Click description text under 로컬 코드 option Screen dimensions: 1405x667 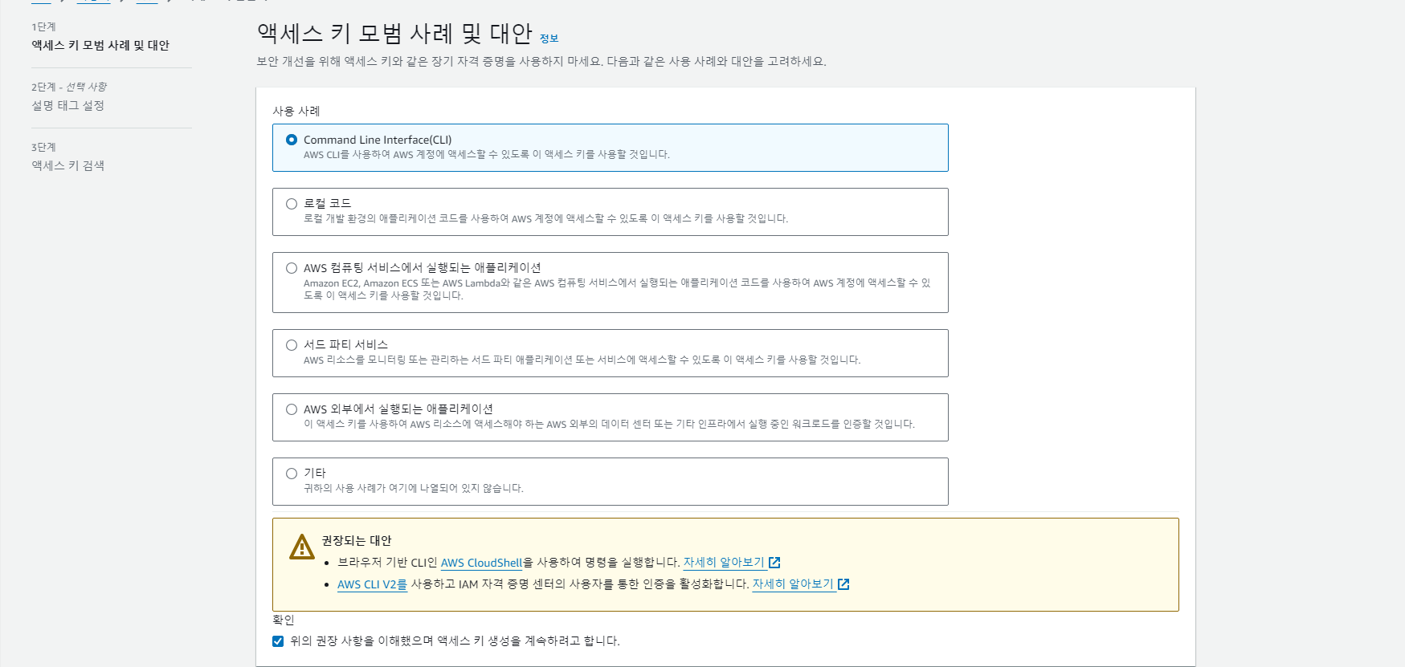(546, 218)
